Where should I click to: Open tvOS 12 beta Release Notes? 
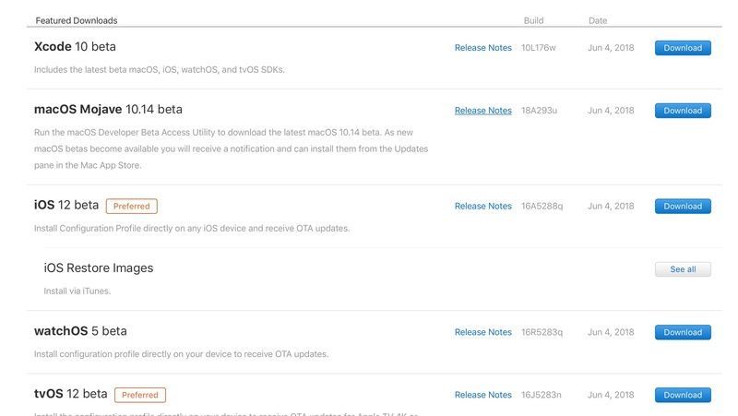pos(482,395)
